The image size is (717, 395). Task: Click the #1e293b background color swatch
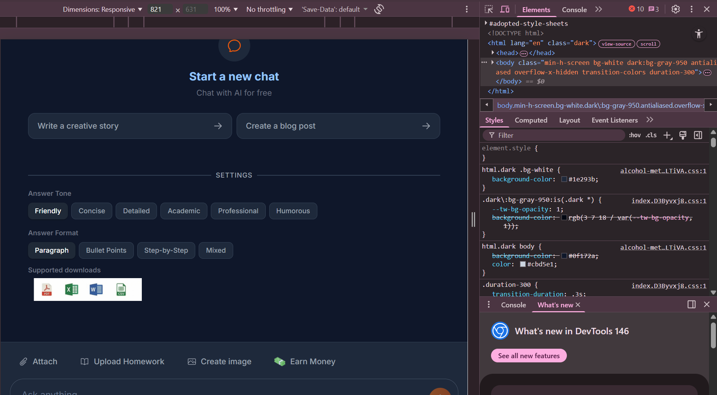564,179
